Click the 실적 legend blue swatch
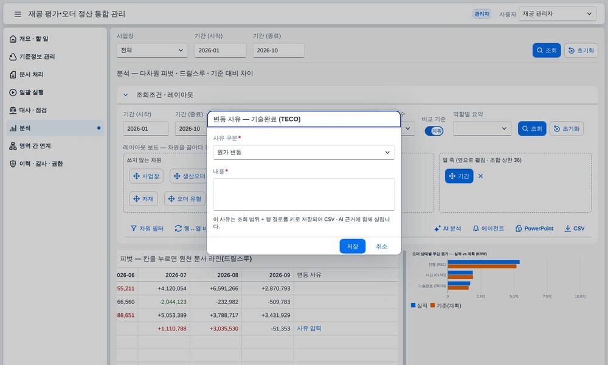608x365 pixels. point(413,305)
